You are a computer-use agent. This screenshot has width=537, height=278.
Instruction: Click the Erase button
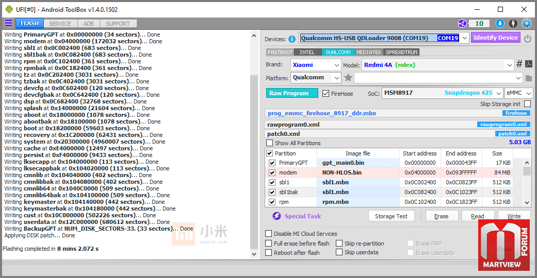[441, 216]
